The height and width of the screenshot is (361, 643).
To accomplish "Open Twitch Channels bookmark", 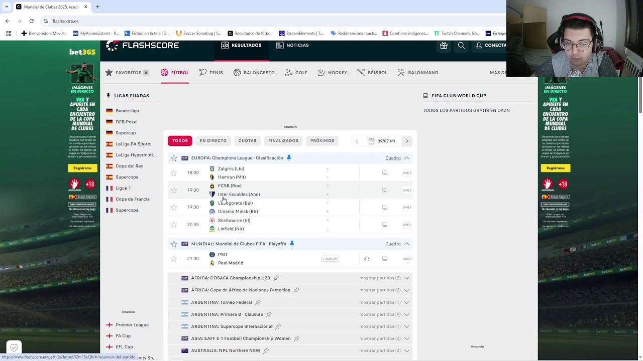I will tap(457, 34).
